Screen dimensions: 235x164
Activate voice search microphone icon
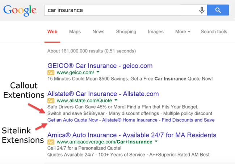(202, 10)
